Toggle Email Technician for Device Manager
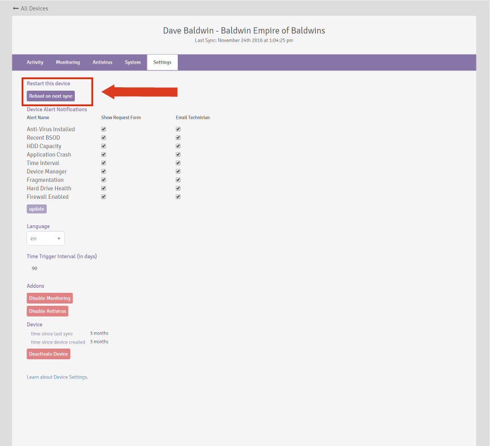 [x=178, y=171]
